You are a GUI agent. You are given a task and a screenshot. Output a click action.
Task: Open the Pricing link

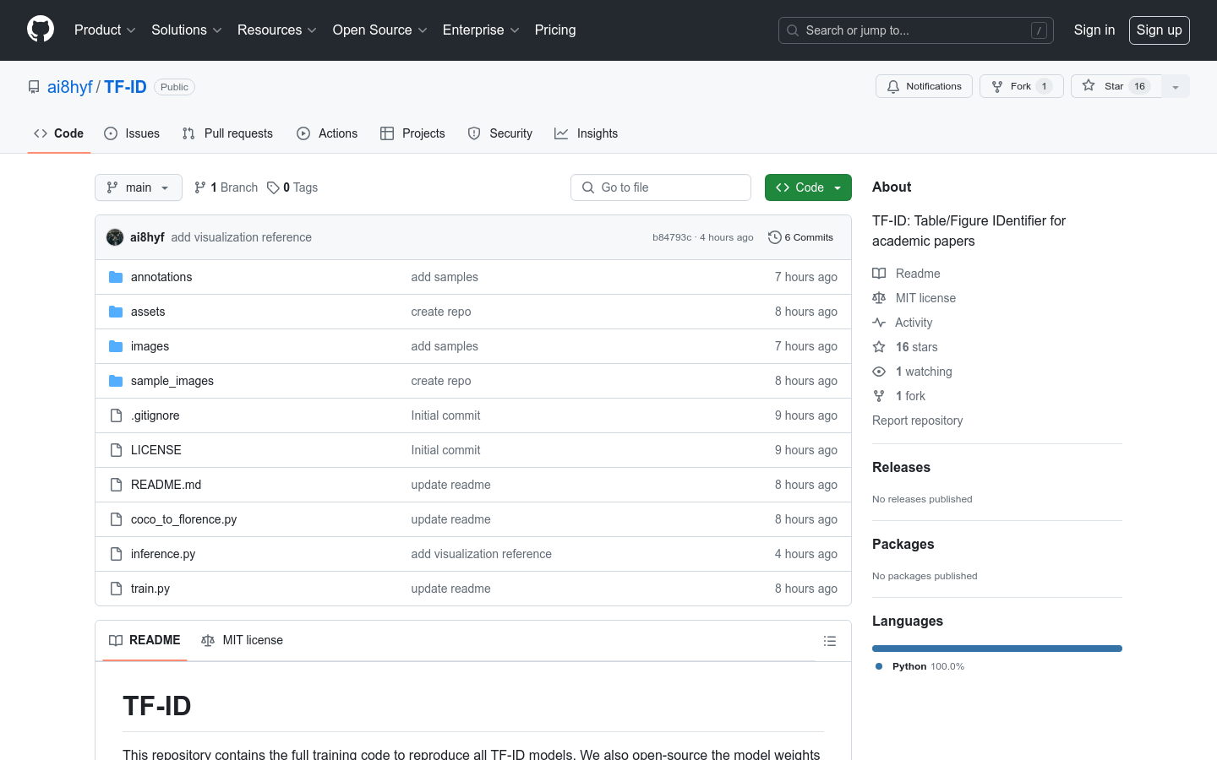click(555, 30)
